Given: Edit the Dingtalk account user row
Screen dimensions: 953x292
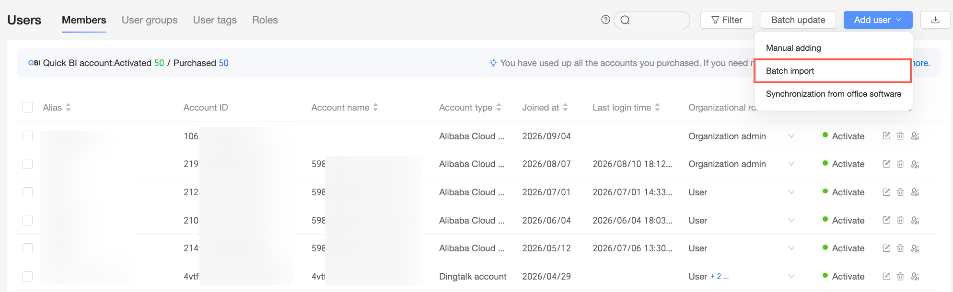Looking at the screenshot, I should (x=886, y=276).
